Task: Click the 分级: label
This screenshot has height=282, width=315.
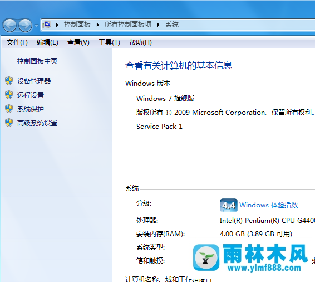Action: [x=144, y=203]
